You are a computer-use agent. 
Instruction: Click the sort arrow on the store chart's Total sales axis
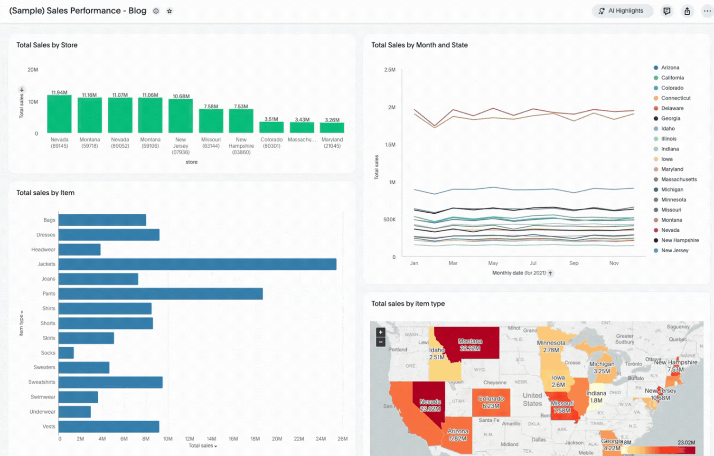pyautogui.click(x=21, y=89)
